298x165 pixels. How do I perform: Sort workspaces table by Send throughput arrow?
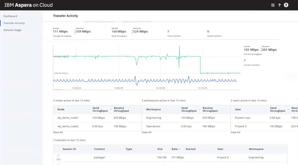coord(200,109)
